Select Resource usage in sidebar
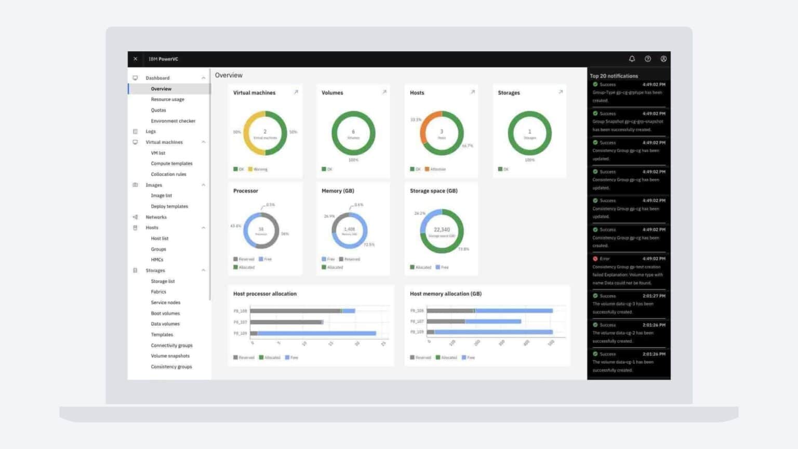 tap(167, 99)
